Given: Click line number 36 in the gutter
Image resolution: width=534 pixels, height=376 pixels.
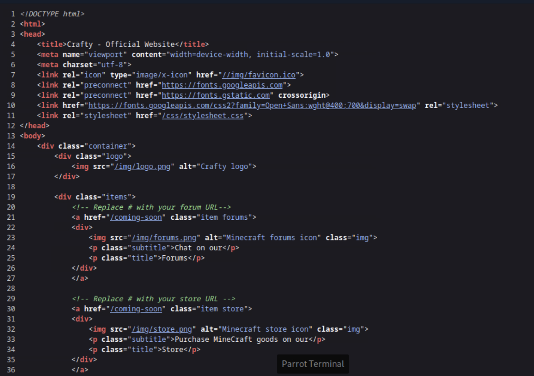Looking at the screenshot, I should point(11,370).
